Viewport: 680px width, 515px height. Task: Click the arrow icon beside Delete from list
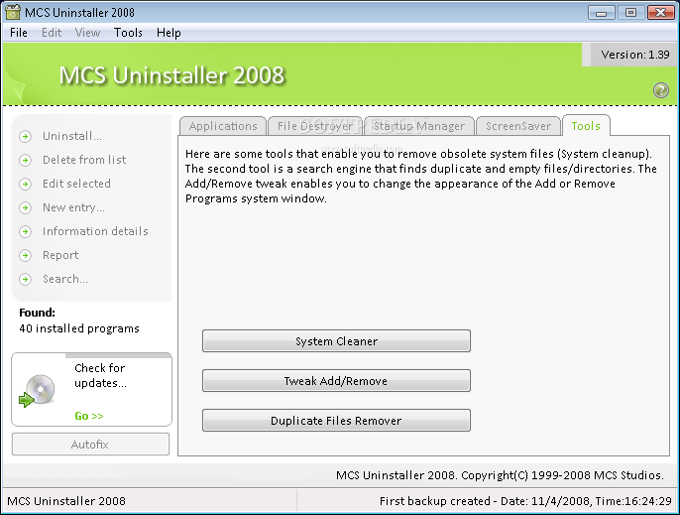point(25,160)
